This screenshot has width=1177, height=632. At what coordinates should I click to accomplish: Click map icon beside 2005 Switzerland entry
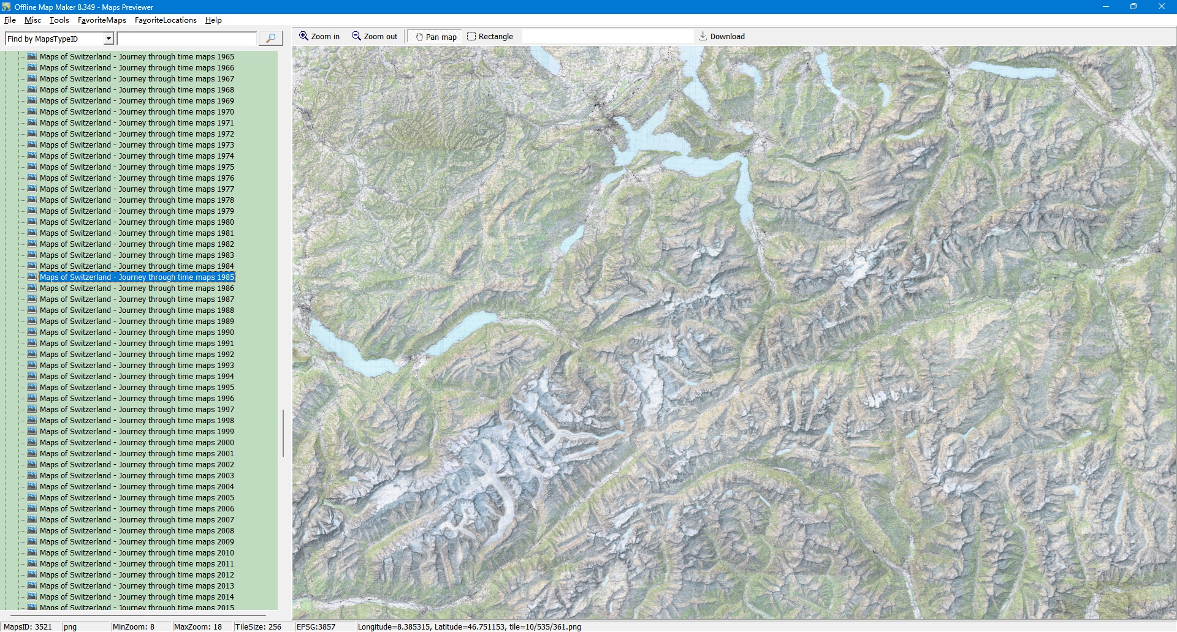point(32,497)
